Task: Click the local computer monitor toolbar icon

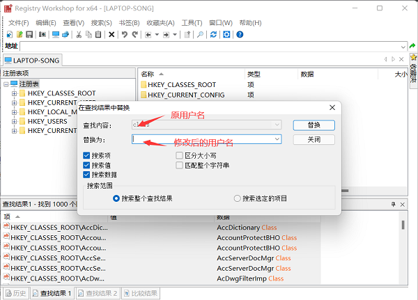Action: (x=56, y=34)
